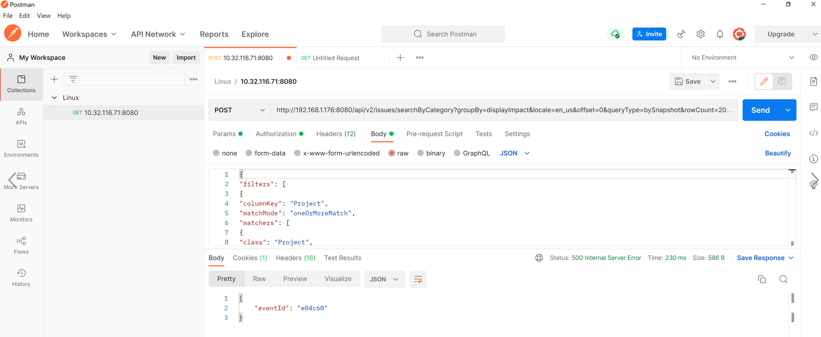Open a new request tab
Viewport: 821px width, 337px height.
point(400,58)
